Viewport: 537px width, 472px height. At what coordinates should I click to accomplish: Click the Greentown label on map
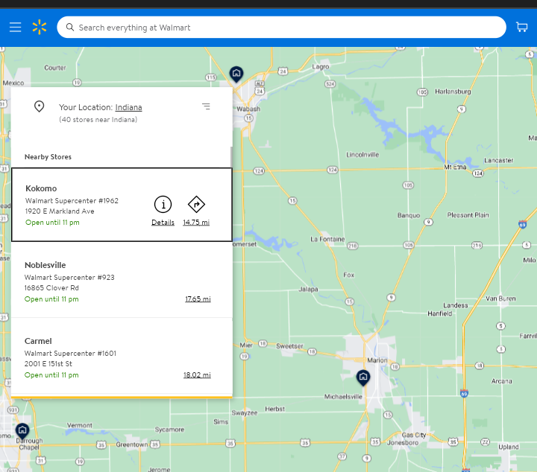click(x=132, y=444)
